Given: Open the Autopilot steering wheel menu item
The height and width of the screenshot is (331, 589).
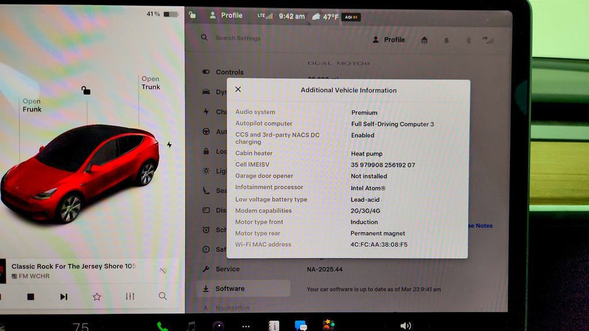Looking at the screenshot, I should [214, 132].
